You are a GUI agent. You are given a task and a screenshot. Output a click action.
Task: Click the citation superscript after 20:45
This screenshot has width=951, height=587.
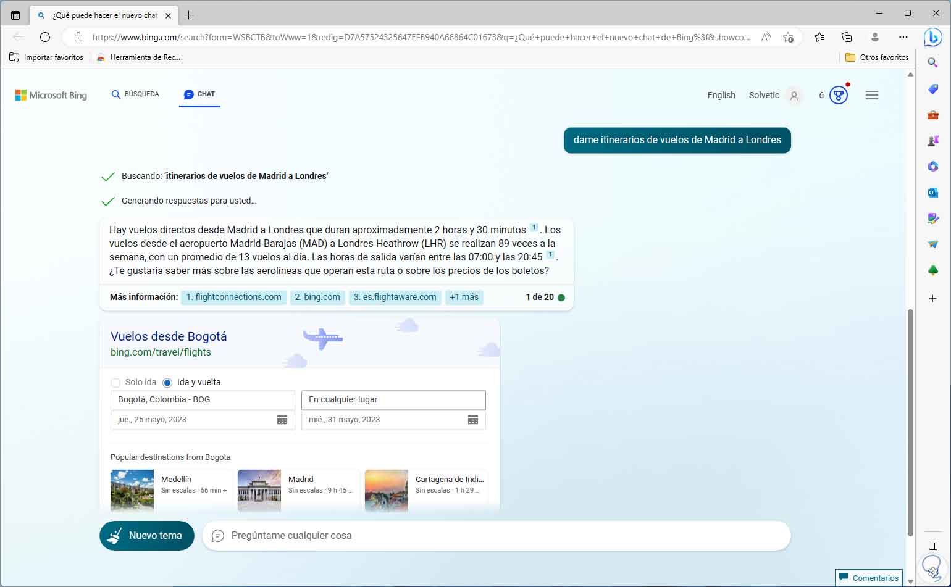click(550, 255)
